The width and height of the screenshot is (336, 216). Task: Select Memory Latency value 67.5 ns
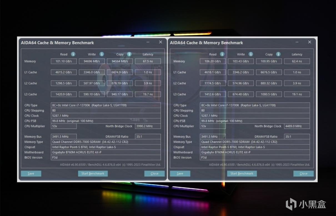pyautogui.click(x=148, y=61)
